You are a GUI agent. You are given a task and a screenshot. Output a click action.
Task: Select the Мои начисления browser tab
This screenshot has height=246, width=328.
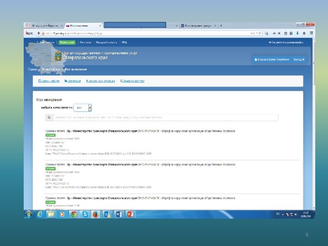tap(83, 26)
